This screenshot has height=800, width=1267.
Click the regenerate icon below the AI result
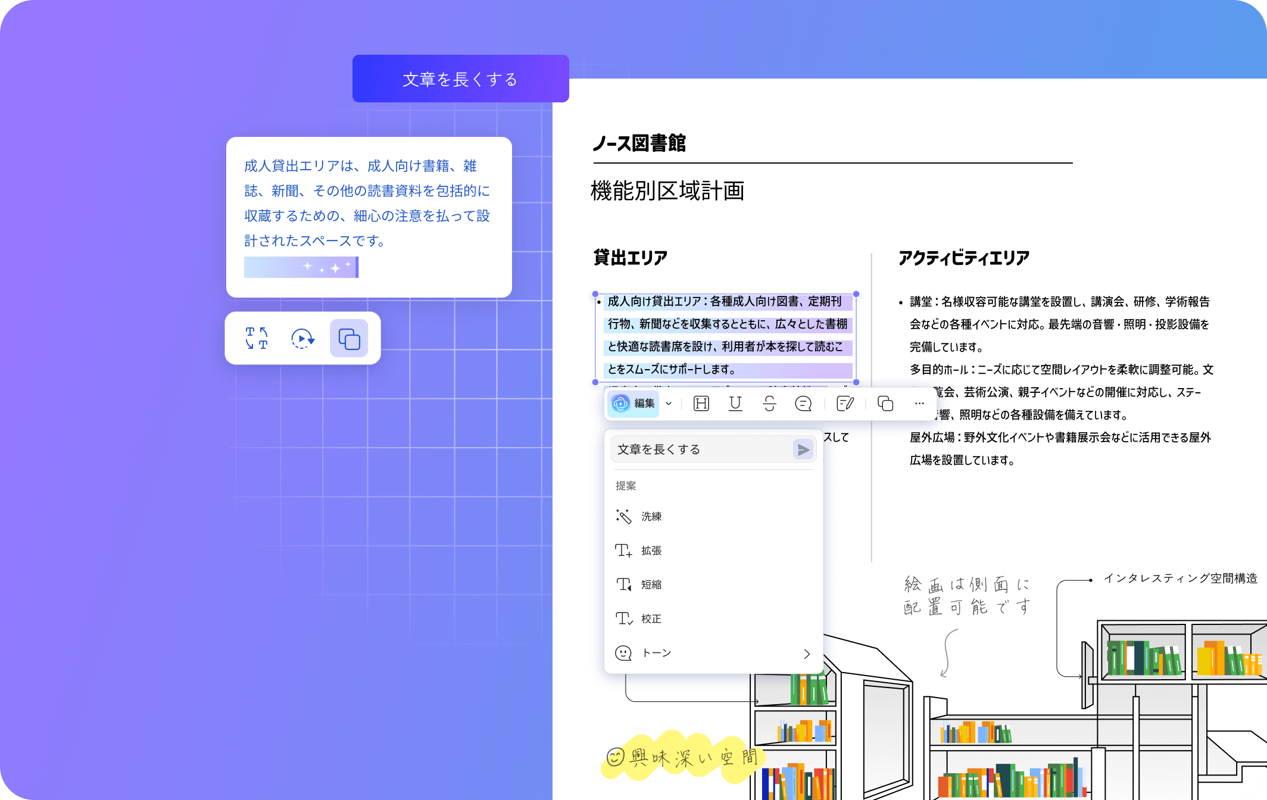click(302, 338)
